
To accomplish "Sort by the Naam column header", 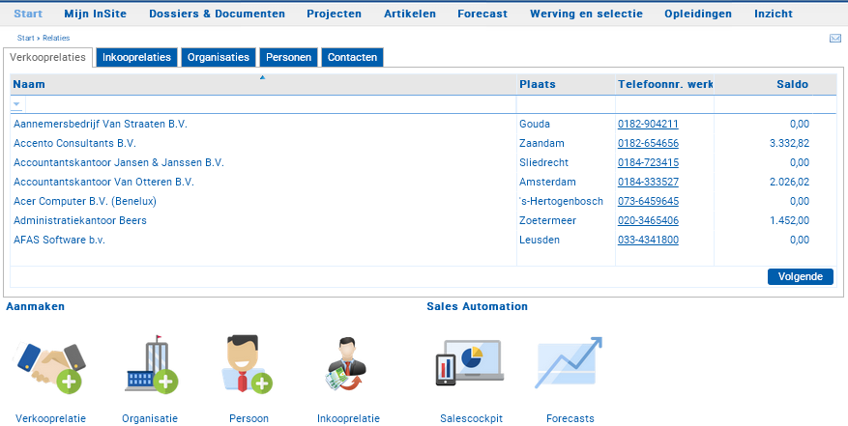I will (29, 84).
